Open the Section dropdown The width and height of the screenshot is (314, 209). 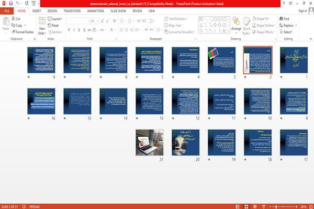(55, 32)
